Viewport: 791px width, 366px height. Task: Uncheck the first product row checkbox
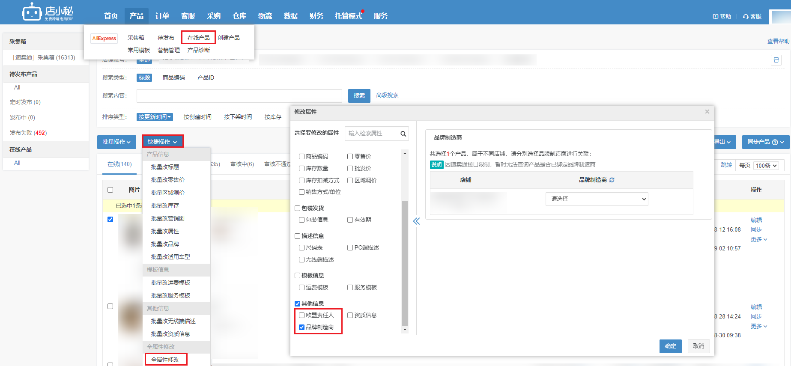click(x=110, y=220)
